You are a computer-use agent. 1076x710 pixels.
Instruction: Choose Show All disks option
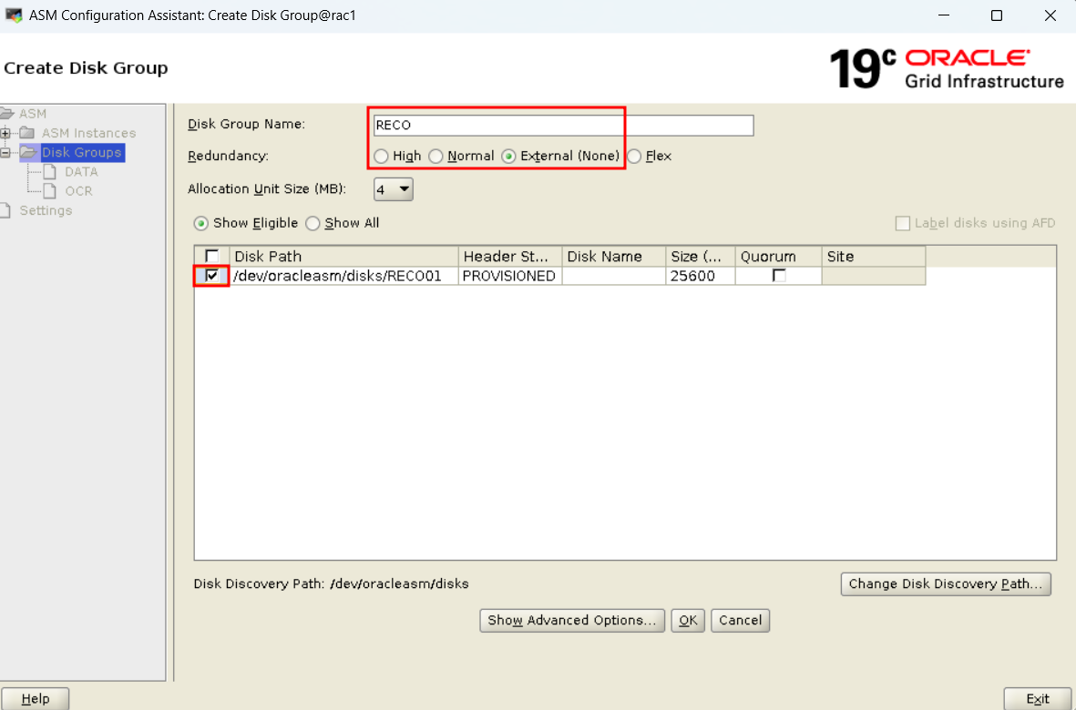point(313,223)
